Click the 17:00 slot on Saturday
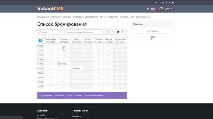213x119 pixels. coord(108,82)
